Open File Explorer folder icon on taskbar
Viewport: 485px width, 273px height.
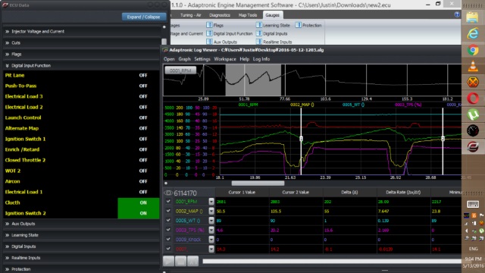[x=472, y=17]
